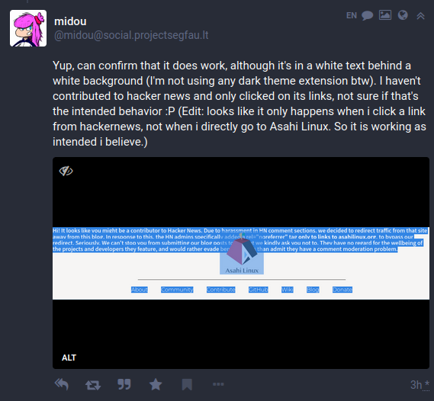
Task: Open midou's profile avatar
Action: click(x=28, y=28)
